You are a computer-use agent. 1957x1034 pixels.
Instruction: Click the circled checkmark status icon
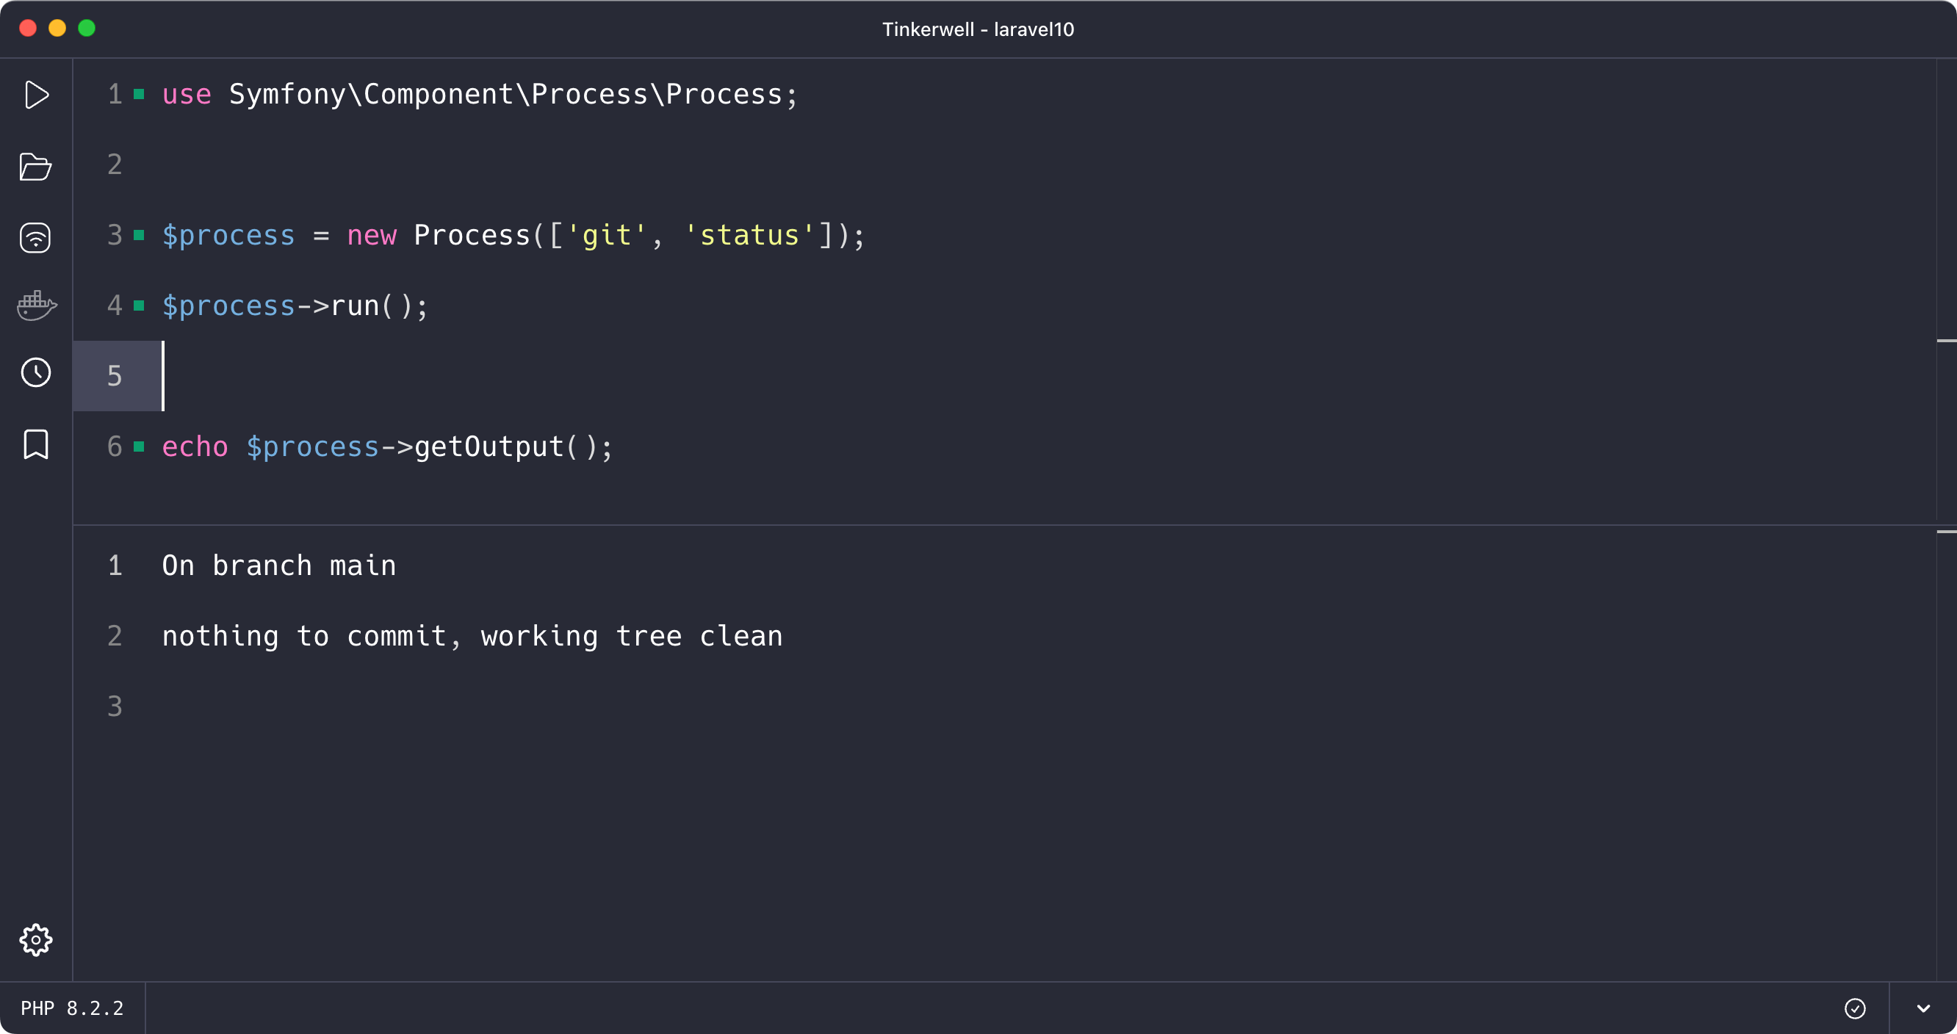click(1854, 1008)
